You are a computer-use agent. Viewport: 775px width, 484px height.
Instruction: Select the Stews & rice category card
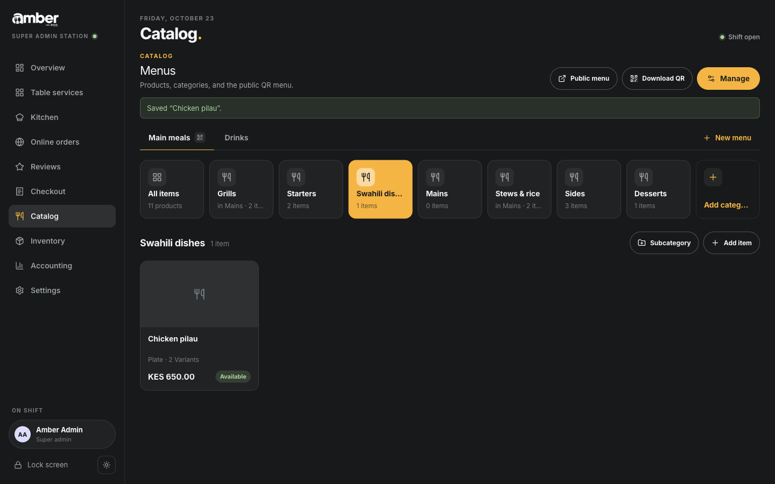click(x=519, y=189)
